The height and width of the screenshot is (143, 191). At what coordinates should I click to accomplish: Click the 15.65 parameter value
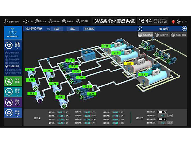pyautogui.click(x=116, y=116)
